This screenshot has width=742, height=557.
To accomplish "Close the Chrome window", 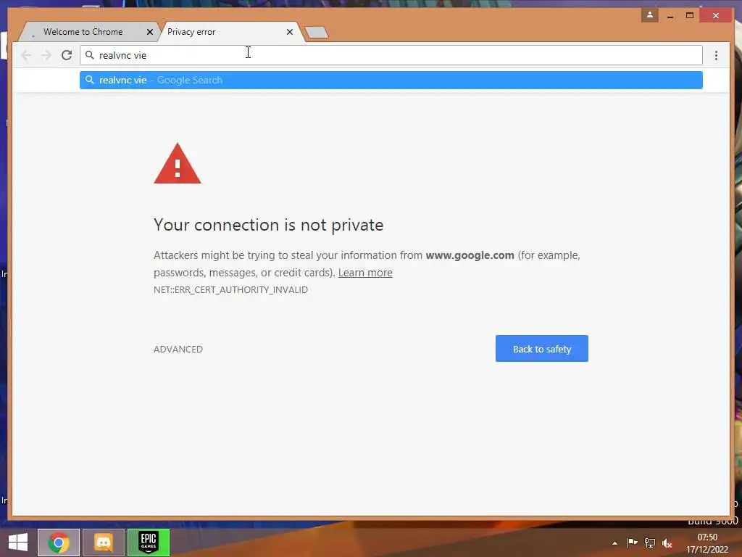I will [716, 16].
